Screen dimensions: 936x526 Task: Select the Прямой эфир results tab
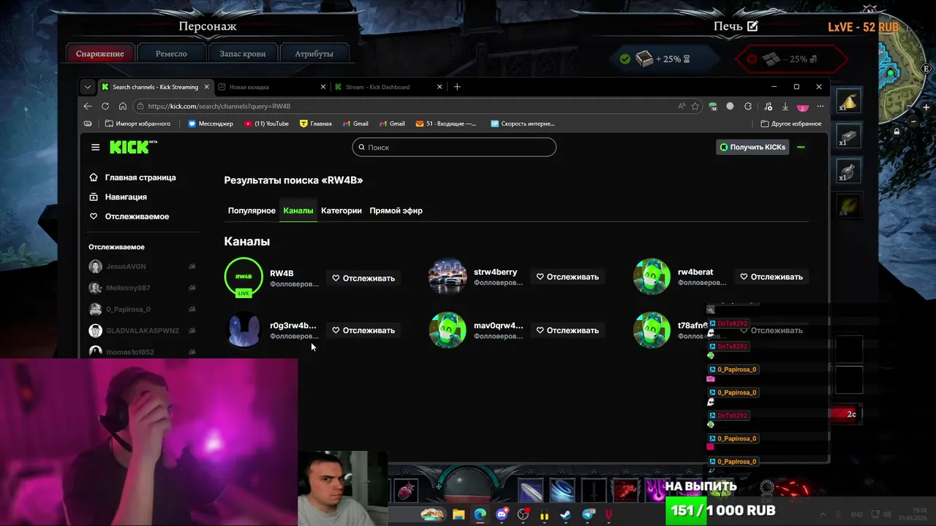396,210
